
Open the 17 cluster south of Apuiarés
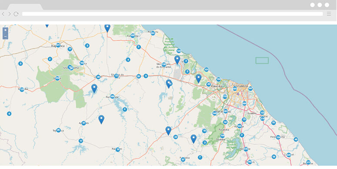click(81, 141)
